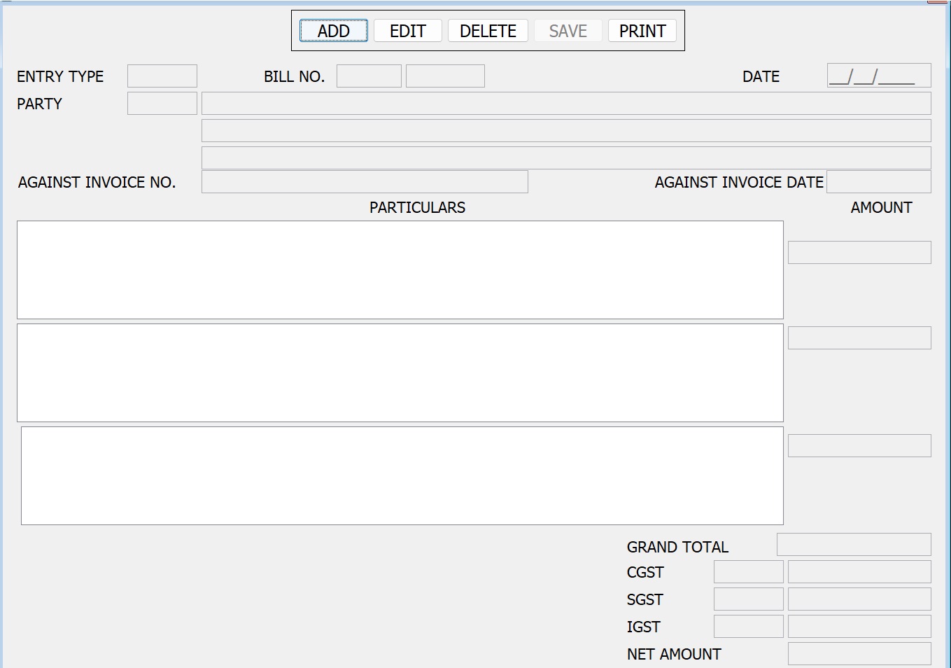This screenshot has height=668, width=951.
Task: Focus the first AMOUNT field
Action: click(859, 253)
